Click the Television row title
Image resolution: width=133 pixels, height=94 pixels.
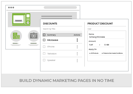click(x=52, y=54)
